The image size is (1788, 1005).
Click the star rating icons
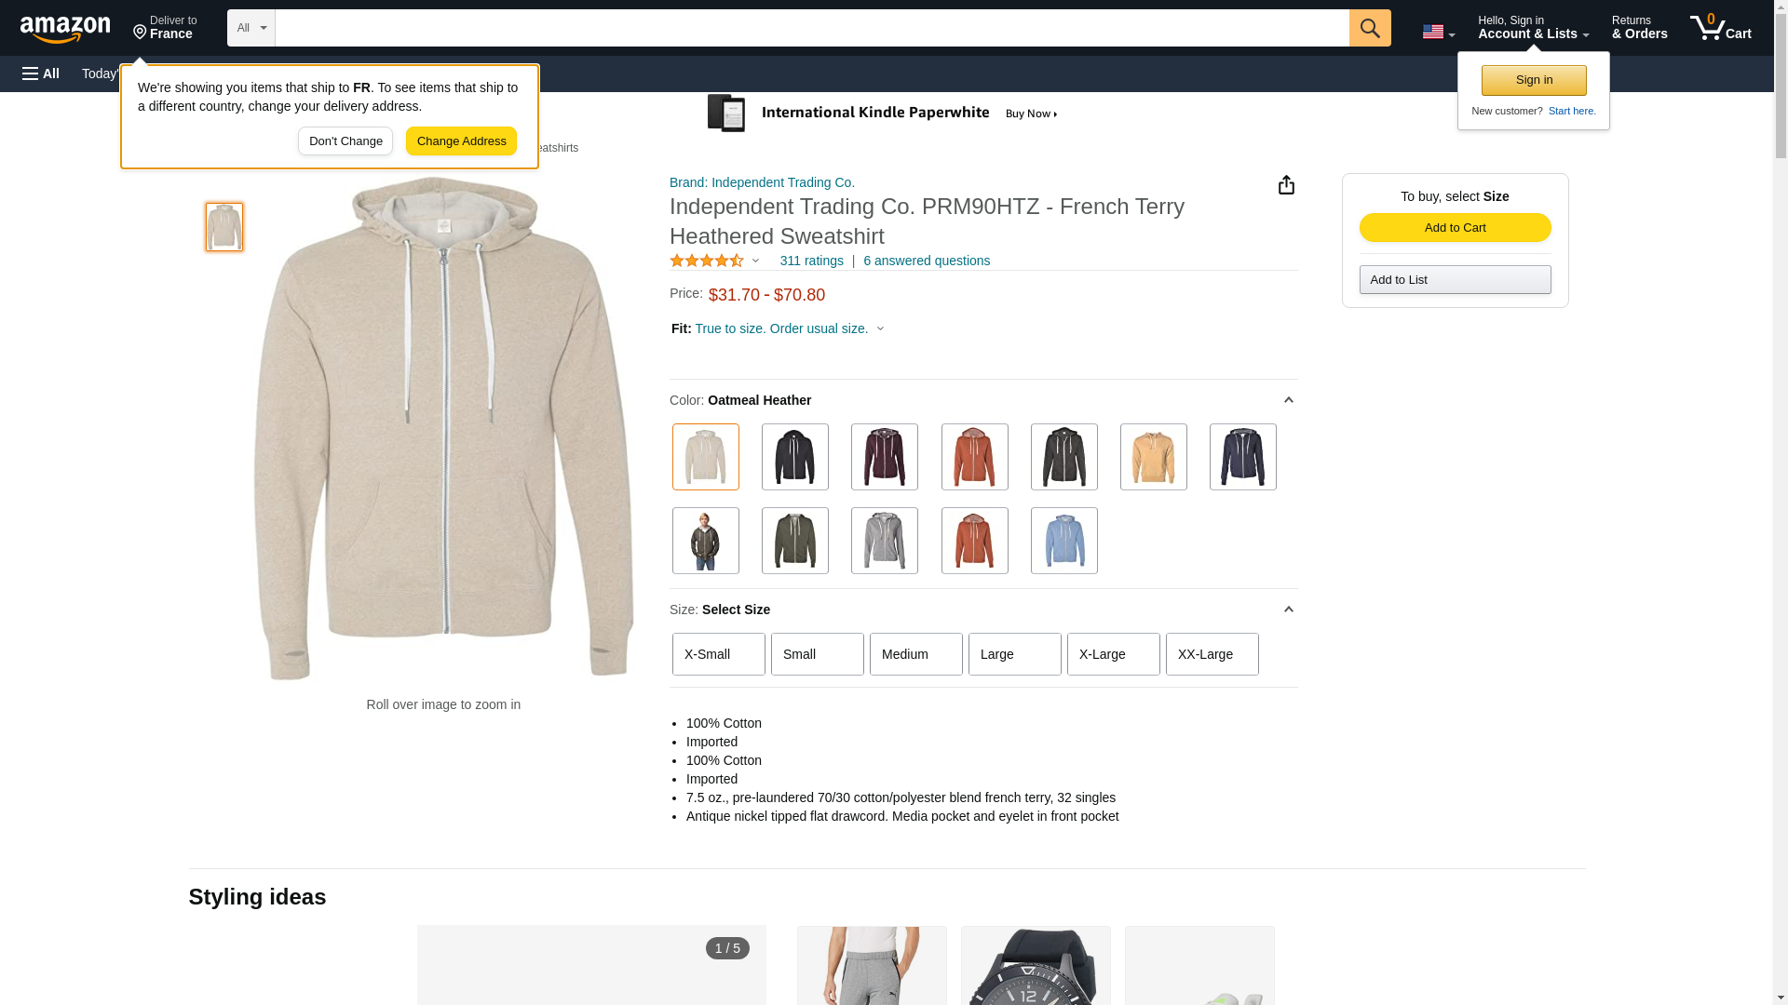(x=707, y=261)
